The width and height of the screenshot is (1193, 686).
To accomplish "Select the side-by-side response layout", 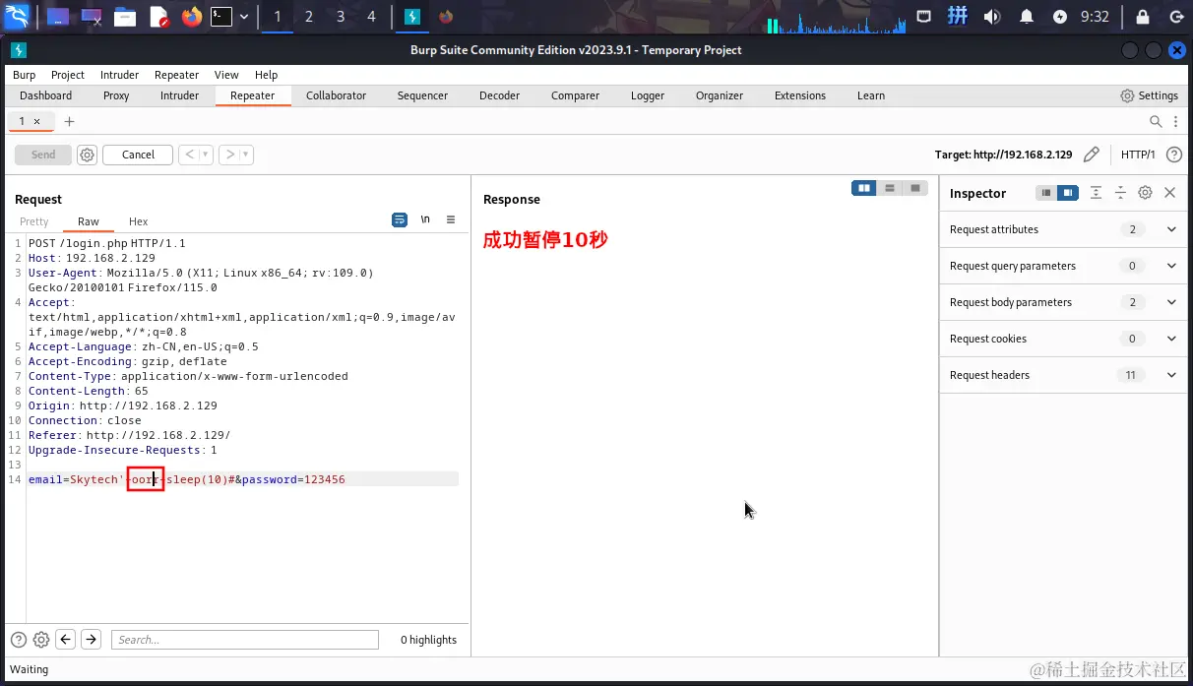I will tap(864, 188).
